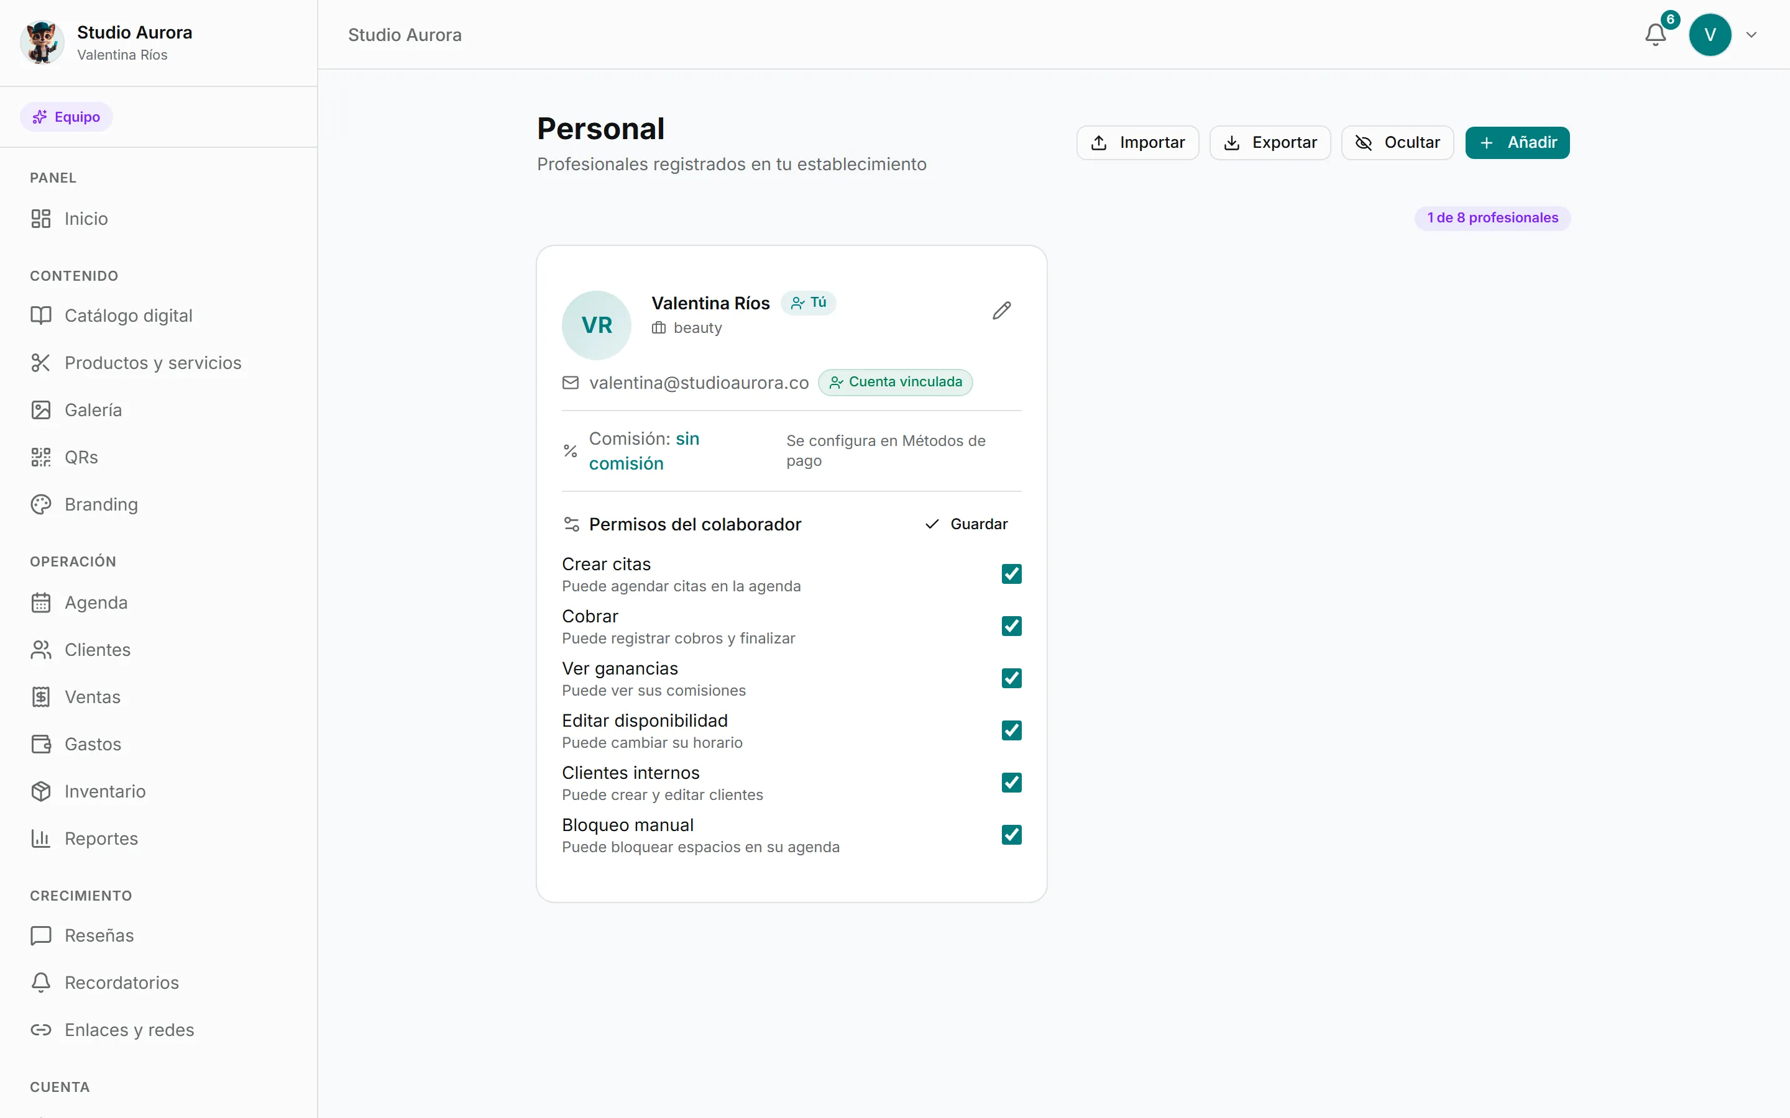This screenshot has height=1118, width=1790.
Task: Click the Inventario box icon
Action: [40, 791]
